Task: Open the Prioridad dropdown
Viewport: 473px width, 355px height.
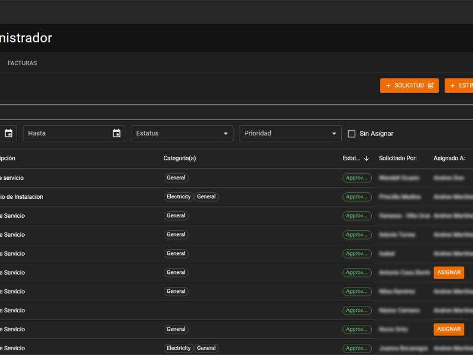Action: point(290,134)
